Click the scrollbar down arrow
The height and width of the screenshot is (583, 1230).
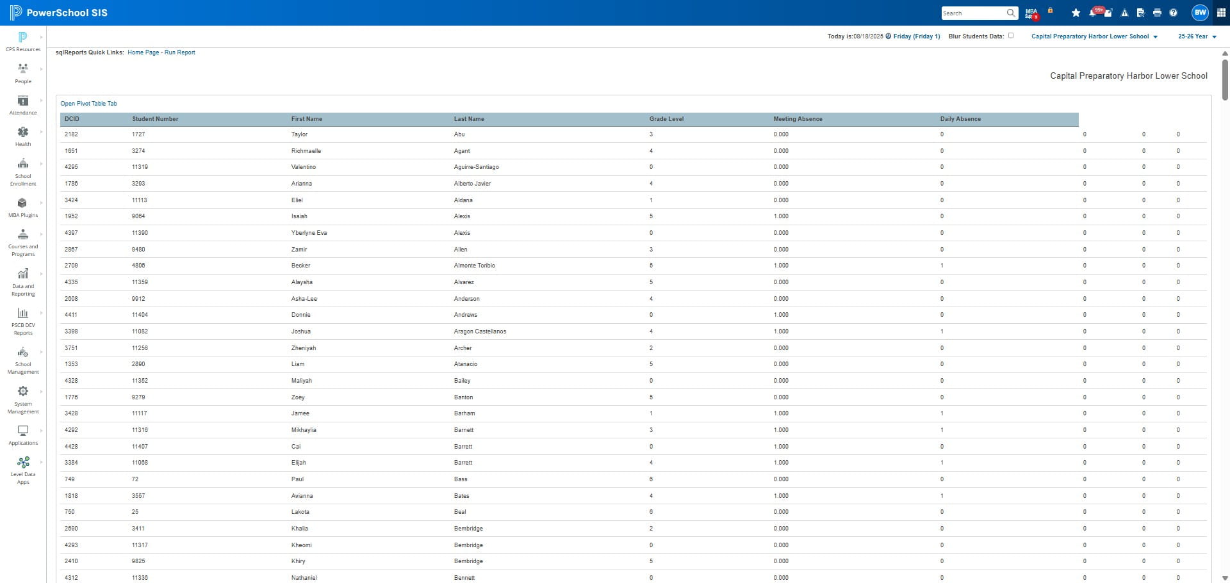(x=1225, y=578)
